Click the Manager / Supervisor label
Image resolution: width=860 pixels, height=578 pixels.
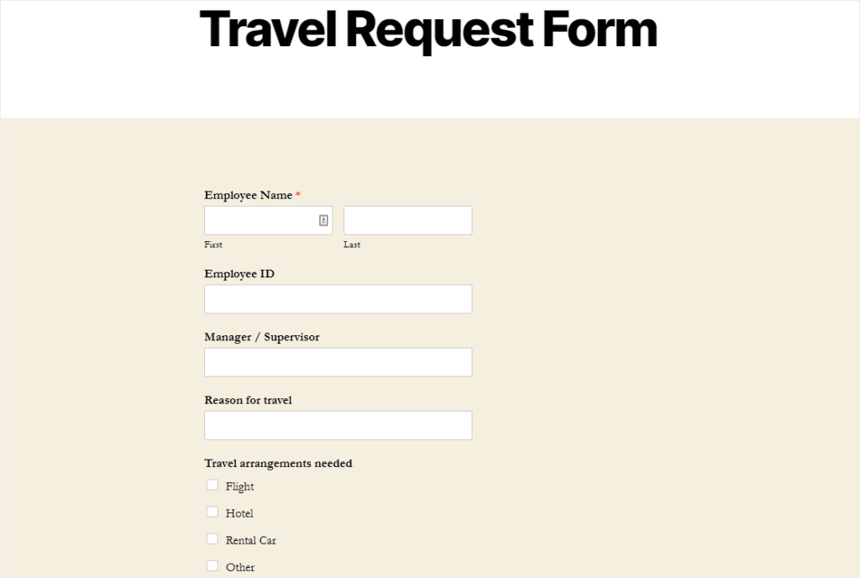click(x=261, y=337)
